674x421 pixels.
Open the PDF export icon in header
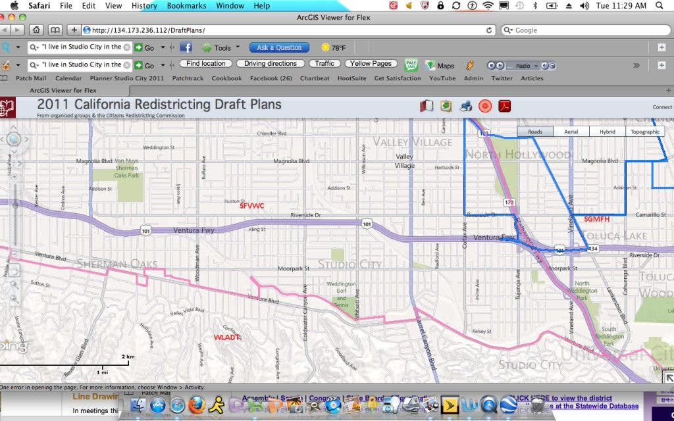coord(505,106)
